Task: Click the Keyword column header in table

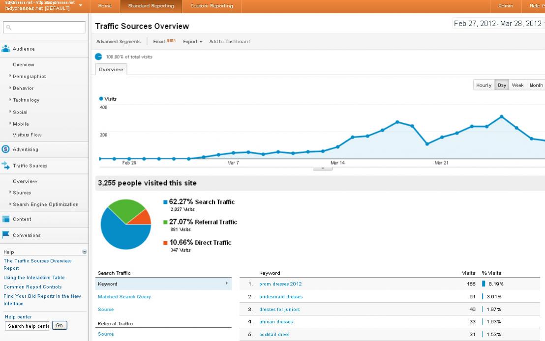Action: click(x=270, y=273)
